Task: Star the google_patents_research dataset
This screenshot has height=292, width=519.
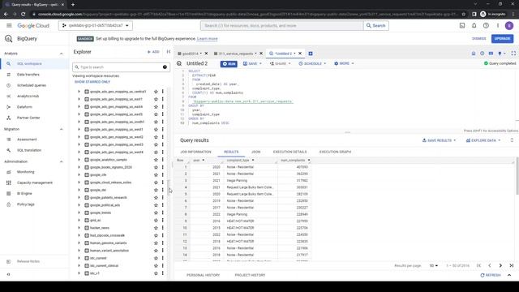Action: pyautogui.click(x=156, y=198)
